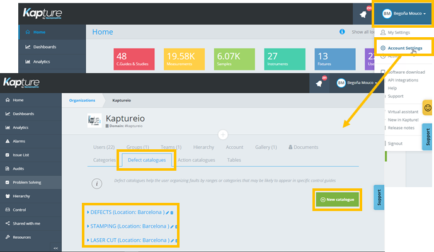
Task: Switch to the Account tab
Action: (x=234, y=147)
